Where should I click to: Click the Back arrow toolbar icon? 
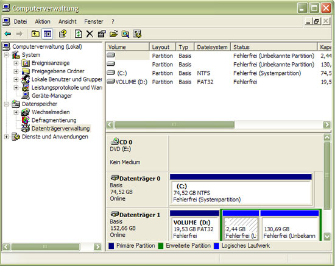(8, 34)
